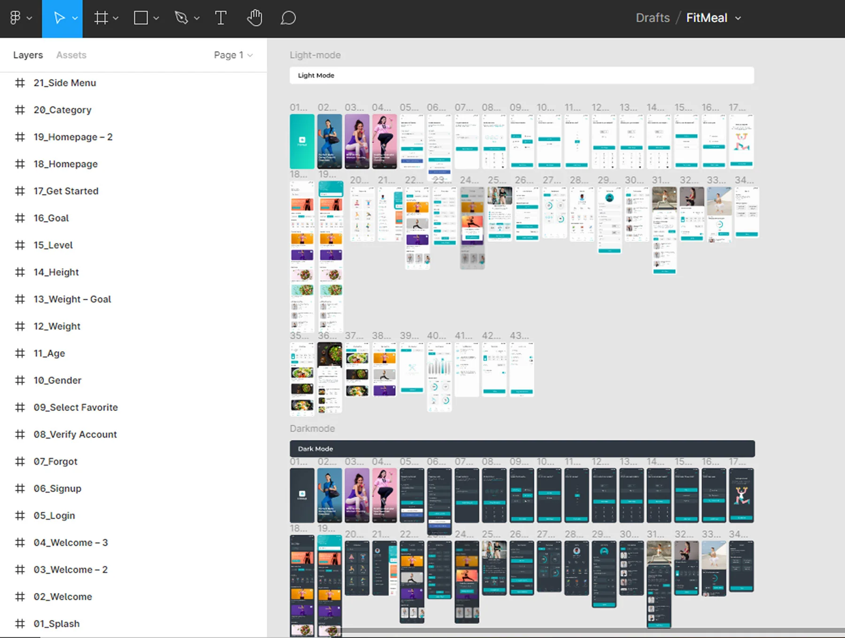The image size is (845, 638).
Task: Select the Rectangle shape tool
Action: [x=141, y=18]
